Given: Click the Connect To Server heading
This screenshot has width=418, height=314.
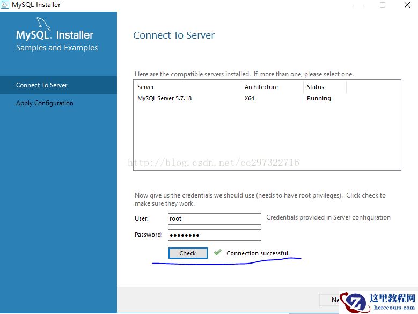Looking at the screenshot, I should (174, 35).
